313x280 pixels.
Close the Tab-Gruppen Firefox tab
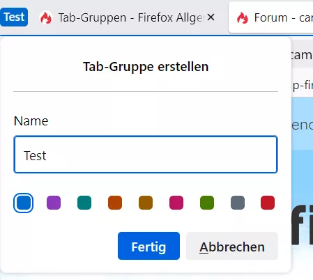click(211, 17)
